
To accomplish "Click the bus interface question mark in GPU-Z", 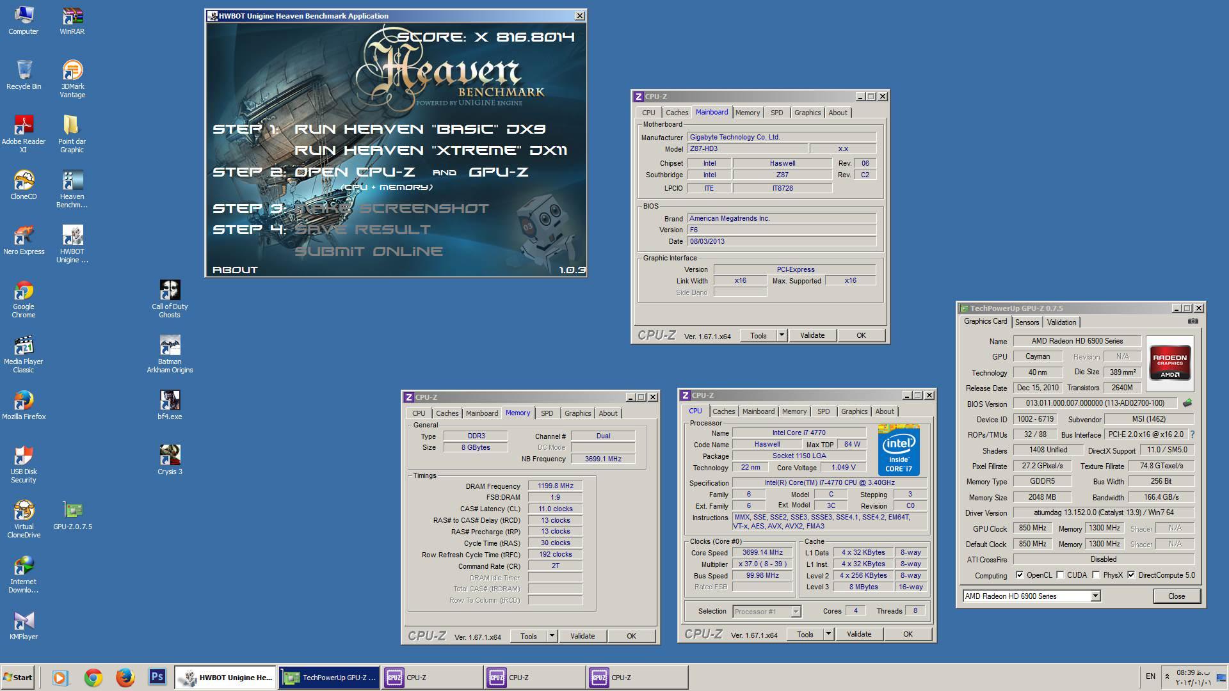I will point(1193,434).
